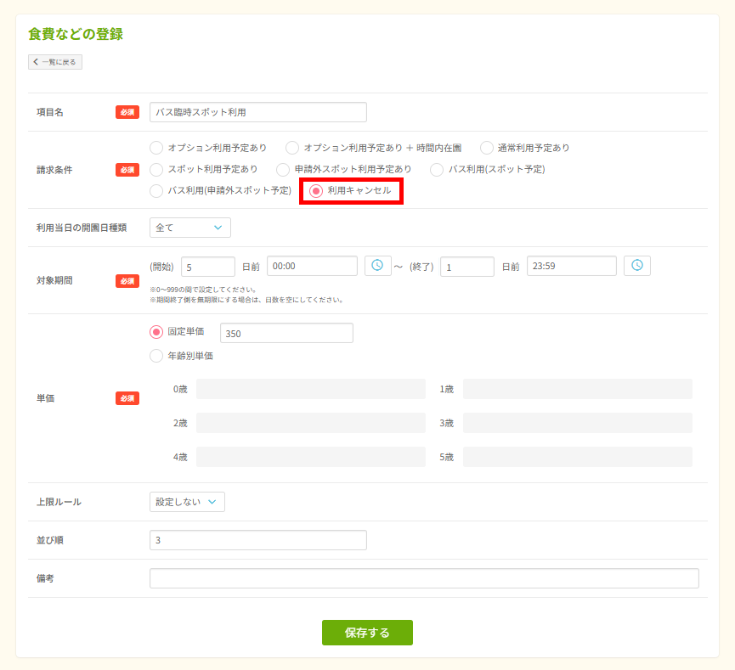Click the 4歳 price field
Image resolution: width=735 pixels, height=670 pixels.
(x=311, y=457)
